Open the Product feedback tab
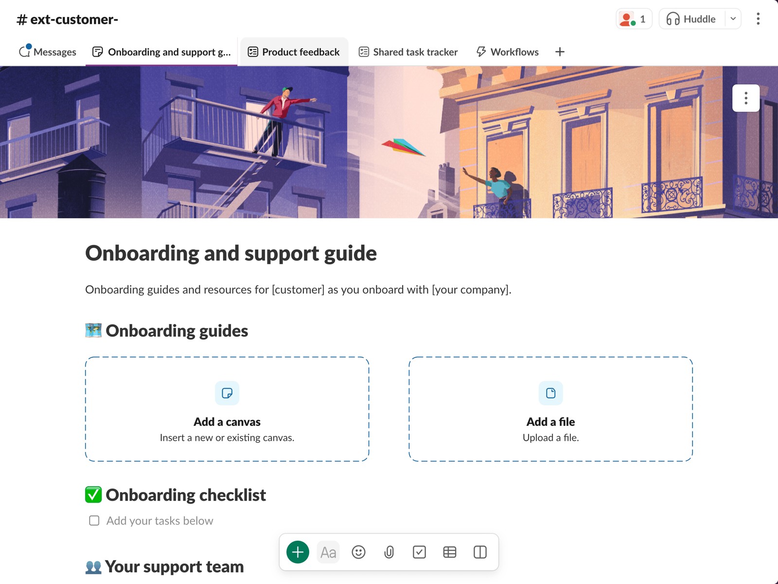The image size is (778, 584). point(294,52)
